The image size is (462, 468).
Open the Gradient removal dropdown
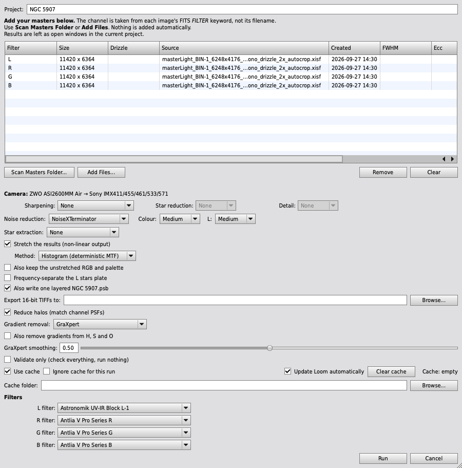[x=100, y=325]
